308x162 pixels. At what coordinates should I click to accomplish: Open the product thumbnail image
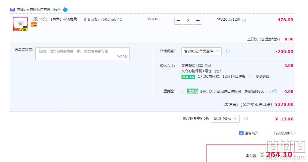pos(20,24)
